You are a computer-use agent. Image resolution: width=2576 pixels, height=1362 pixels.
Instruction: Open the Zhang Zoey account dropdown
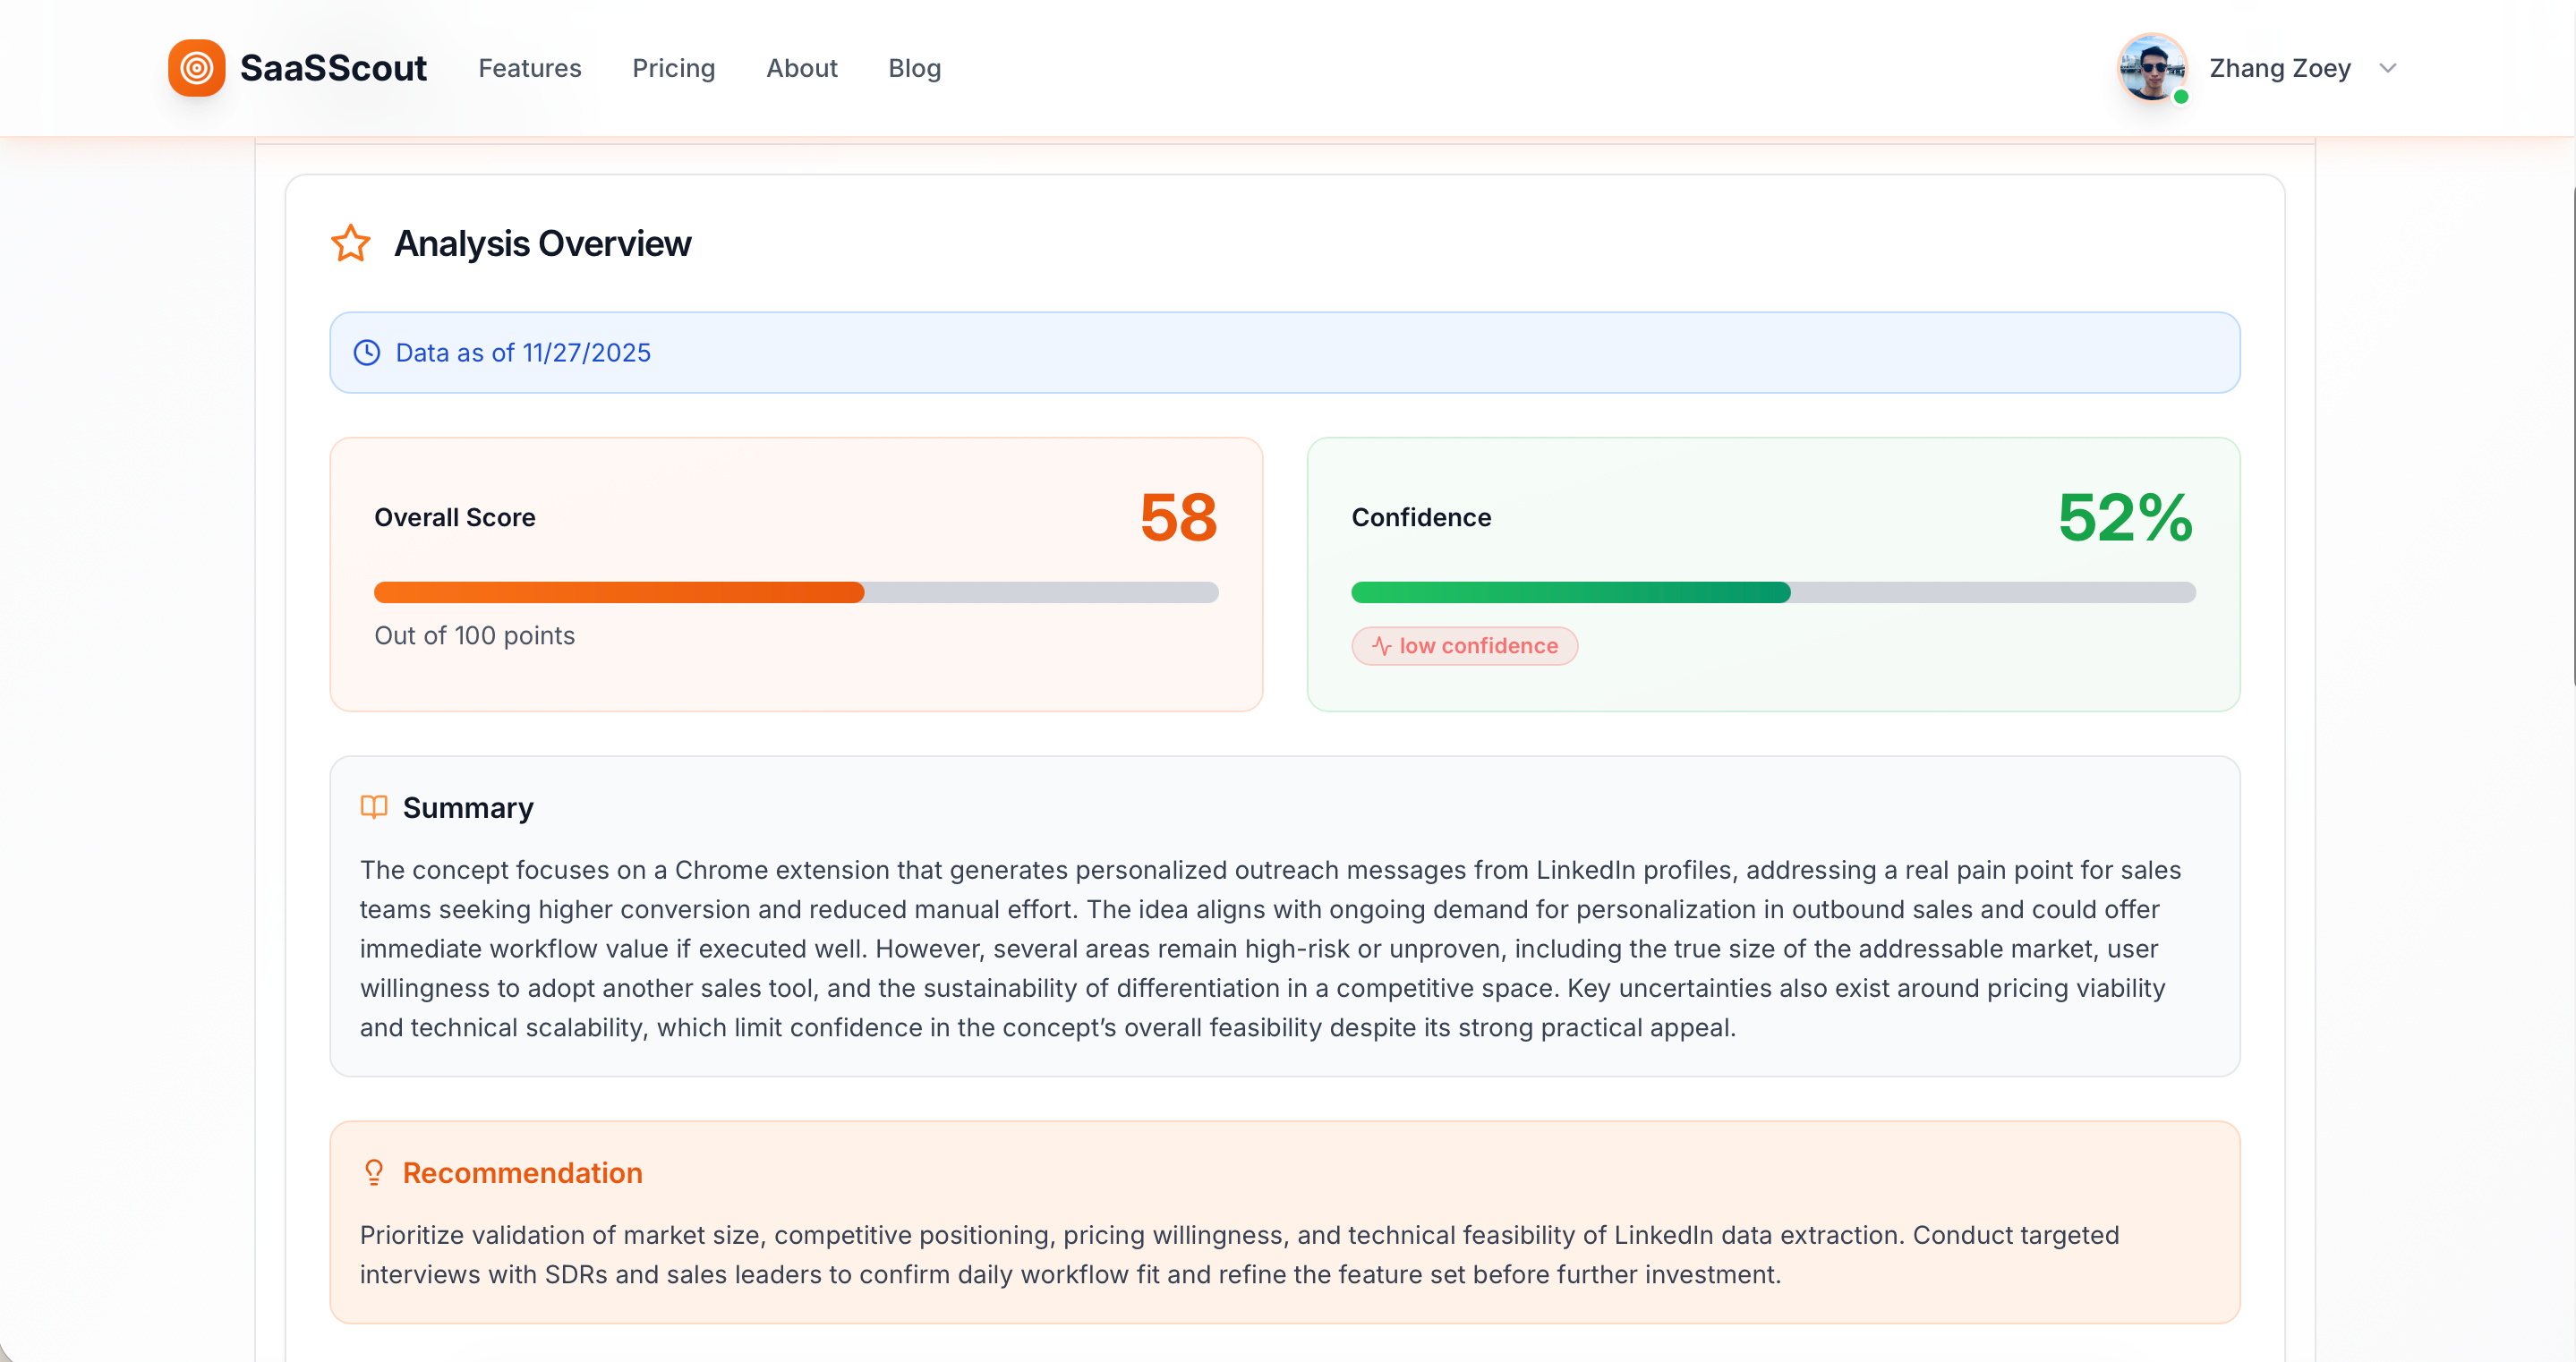tap(2390, 68)
